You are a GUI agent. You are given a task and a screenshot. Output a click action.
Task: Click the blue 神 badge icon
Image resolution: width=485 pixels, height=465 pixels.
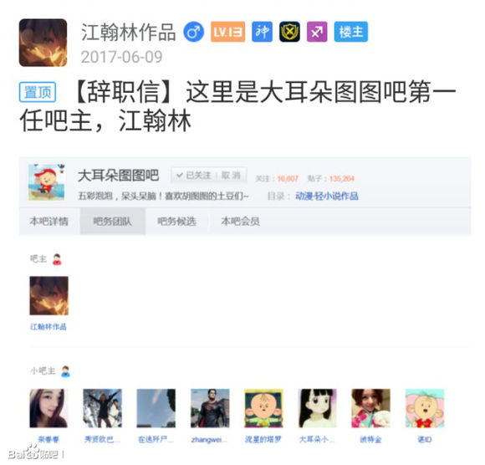(x=263, y=32)
